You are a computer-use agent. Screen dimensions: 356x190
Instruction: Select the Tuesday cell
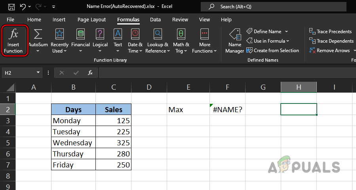click(x=74, y=132)
